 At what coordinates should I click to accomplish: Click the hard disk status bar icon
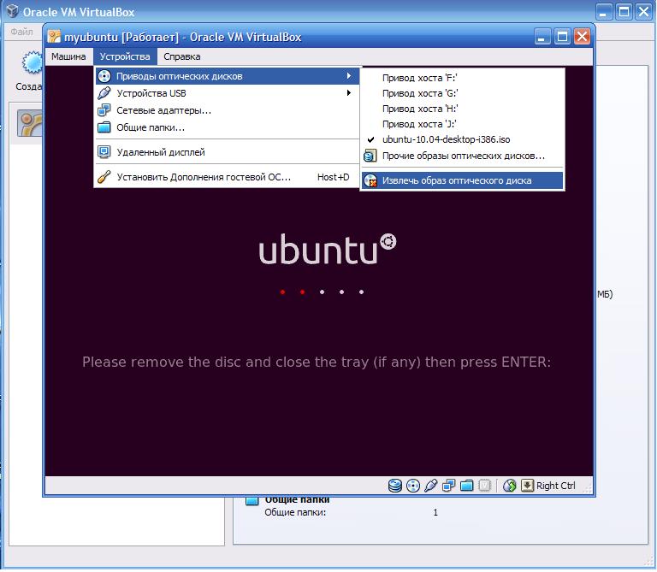394,486
